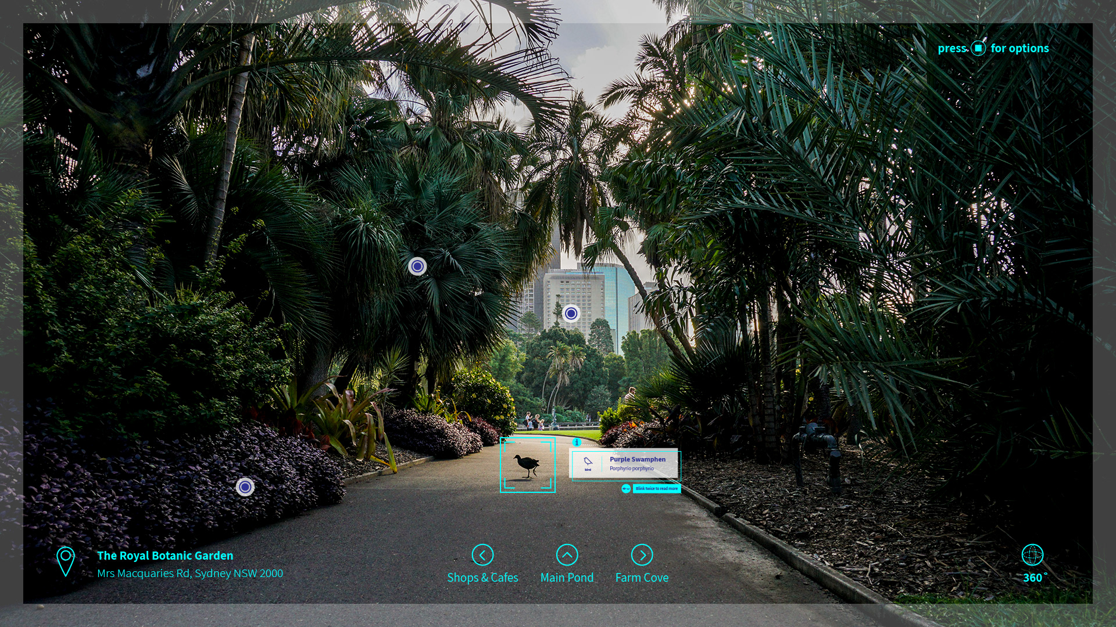The image size is (1116, 627).
Task: Click the Shops & Cafes label
Action: click(x=482, y=578)
